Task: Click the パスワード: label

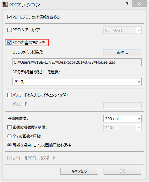Action: pyautogui.click(x=20, y=104)
